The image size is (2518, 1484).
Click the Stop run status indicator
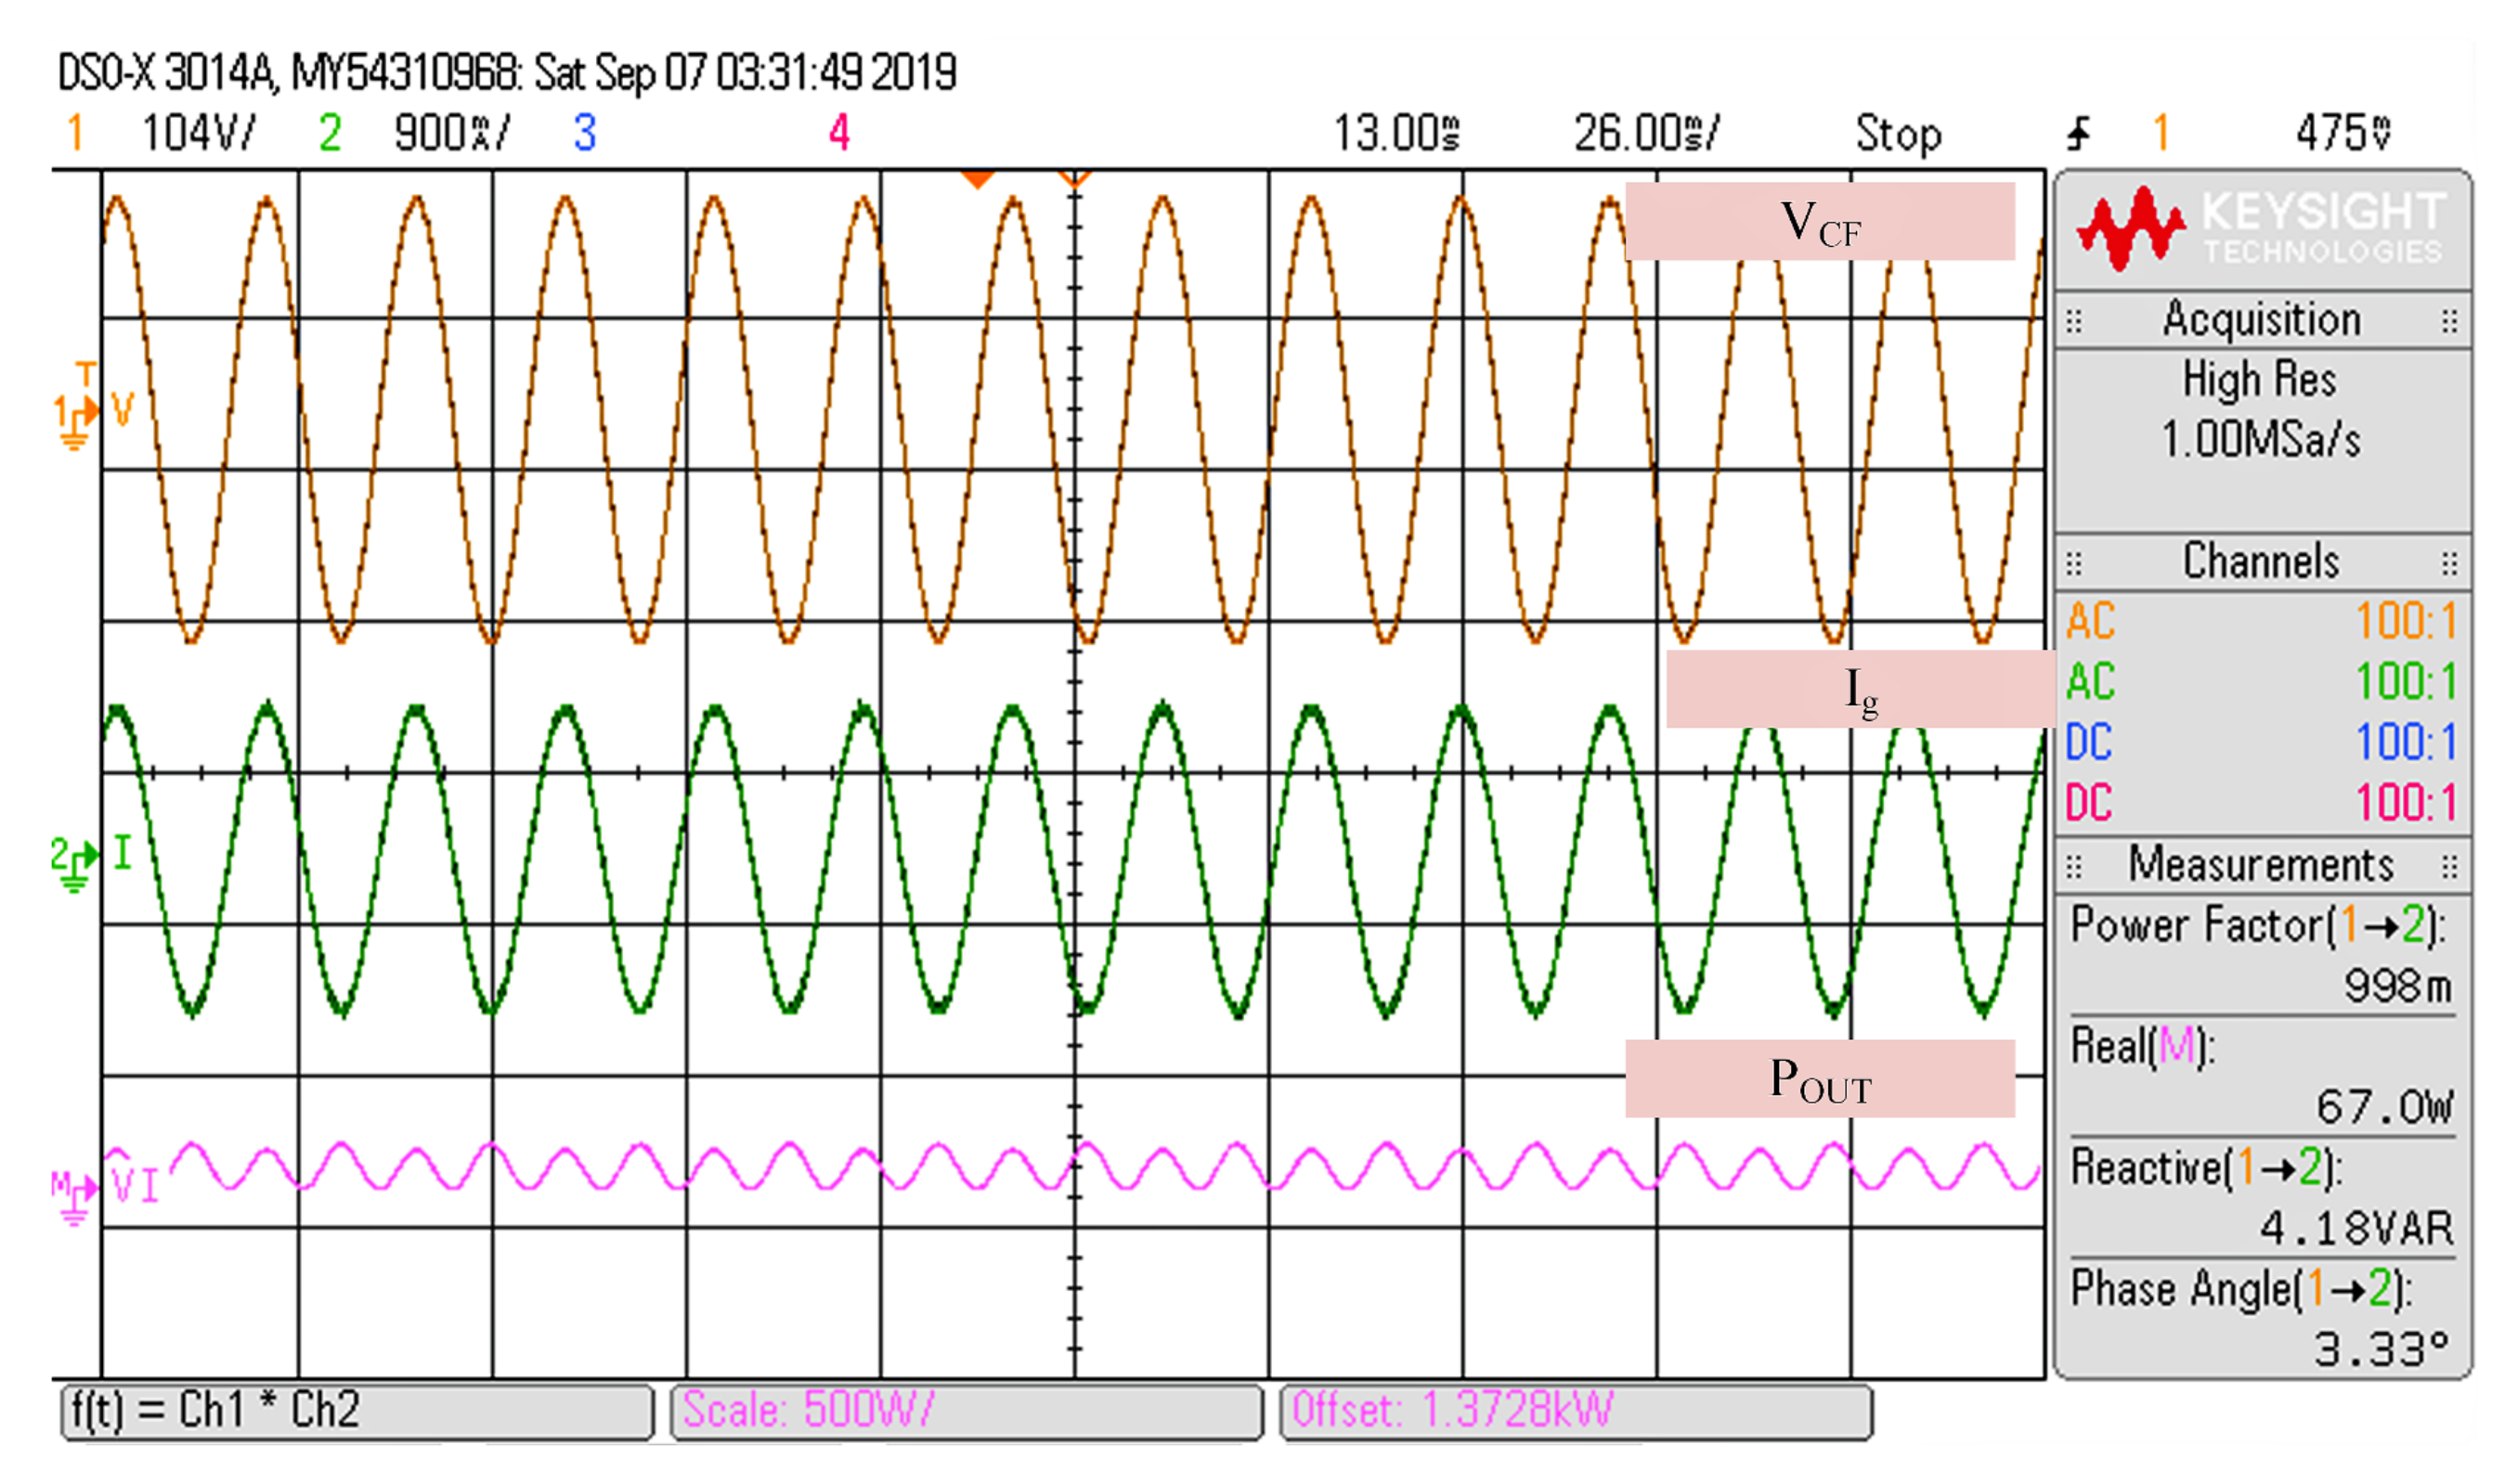tap(1898, 133)
